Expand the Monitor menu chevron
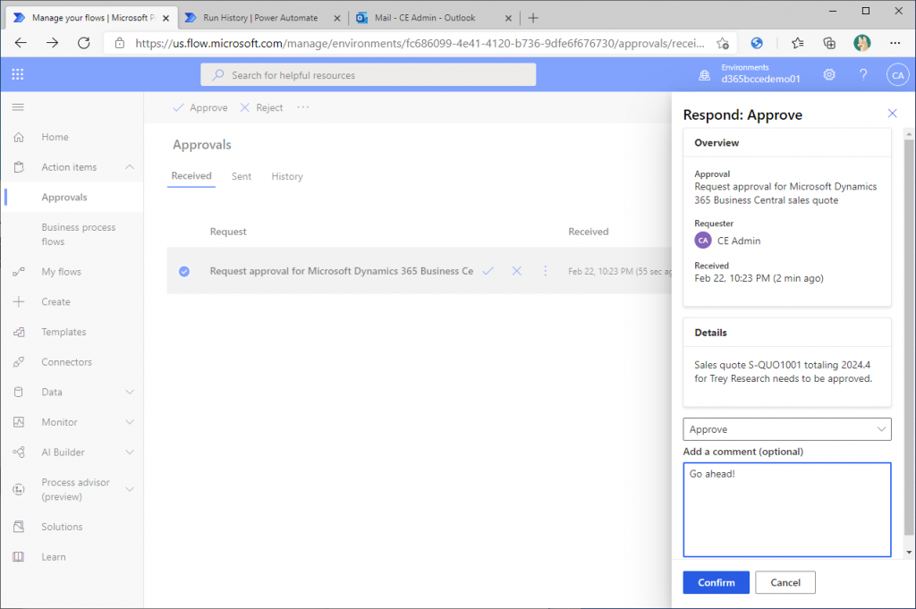The height and width of the screenshot is (609, 916). tap(130, 422)
